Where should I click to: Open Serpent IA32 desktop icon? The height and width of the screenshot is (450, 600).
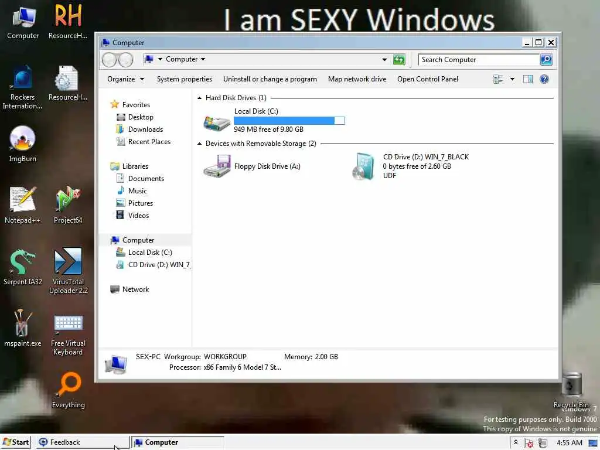23,267
